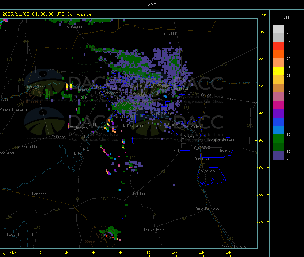Click the A_Villanueva location label
Image resolution: width=304 pixels, height=257 pixels.
pos(176,34)
